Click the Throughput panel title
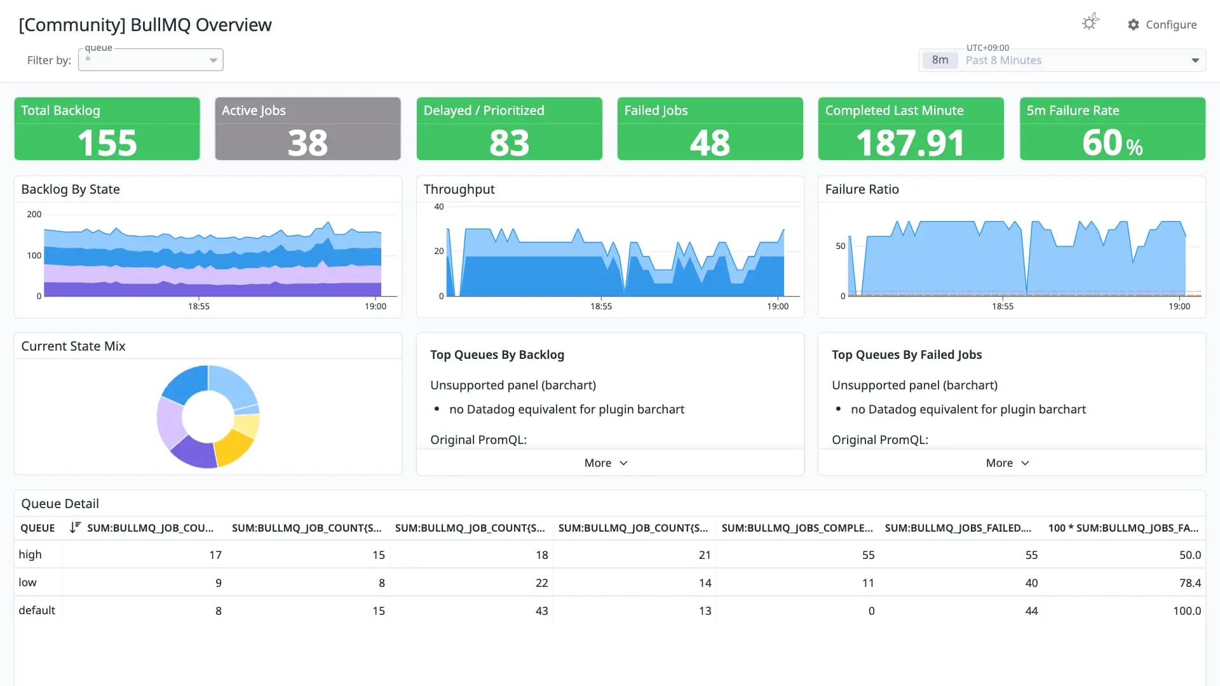 coord(459,189)
